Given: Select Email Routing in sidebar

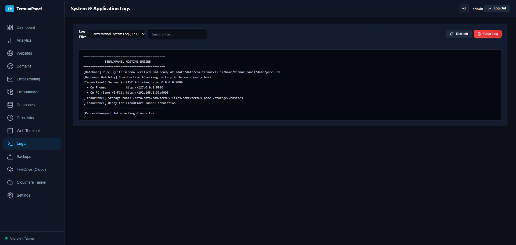Looking at the screenshot, I should click(x=32, y=79).
